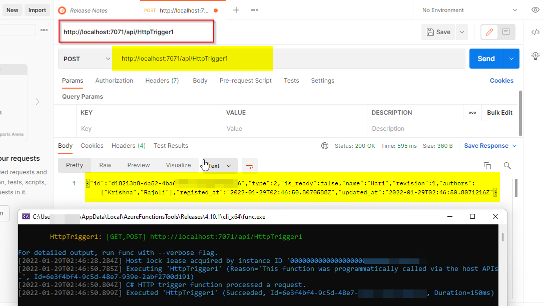Click the 'Size: 360 B' text
Viewport: 545px width, 306px height.
click(437, 146)
